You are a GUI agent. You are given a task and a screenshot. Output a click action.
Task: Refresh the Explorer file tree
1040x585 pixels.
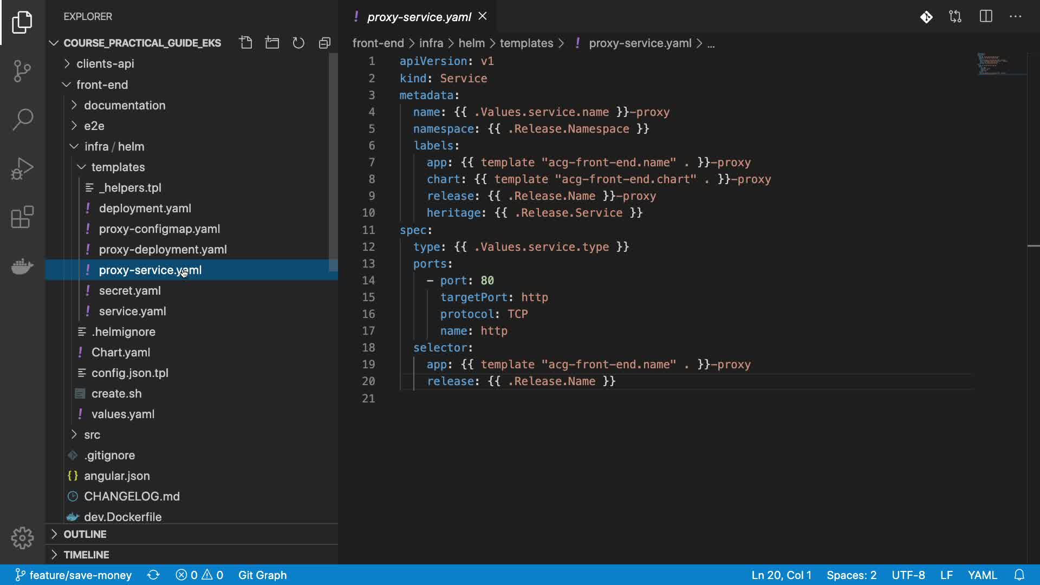298,43
